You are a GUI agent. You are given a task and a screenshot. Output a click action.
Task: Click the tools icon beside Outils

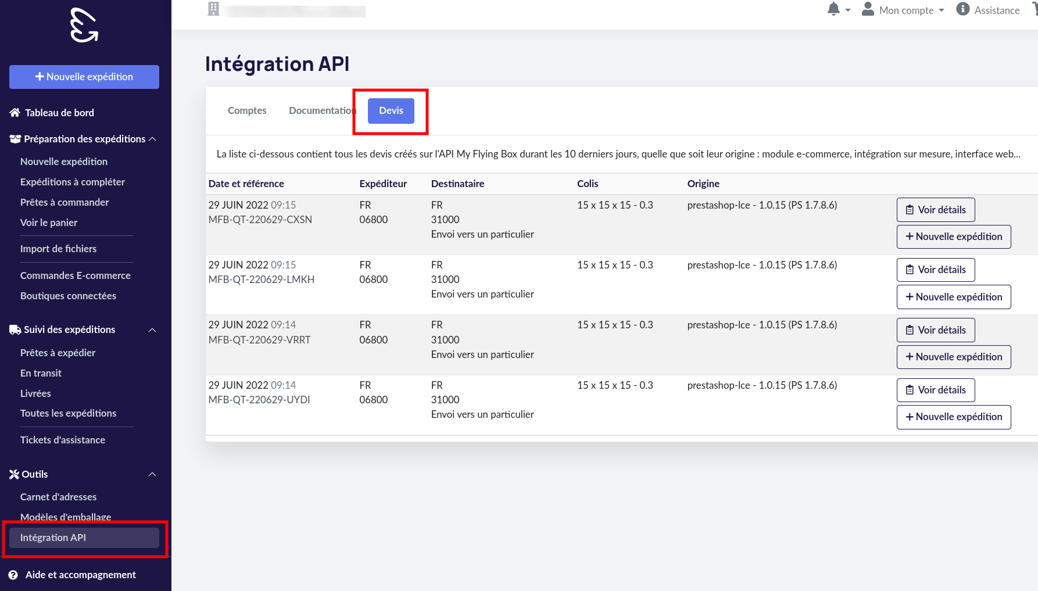15,474
